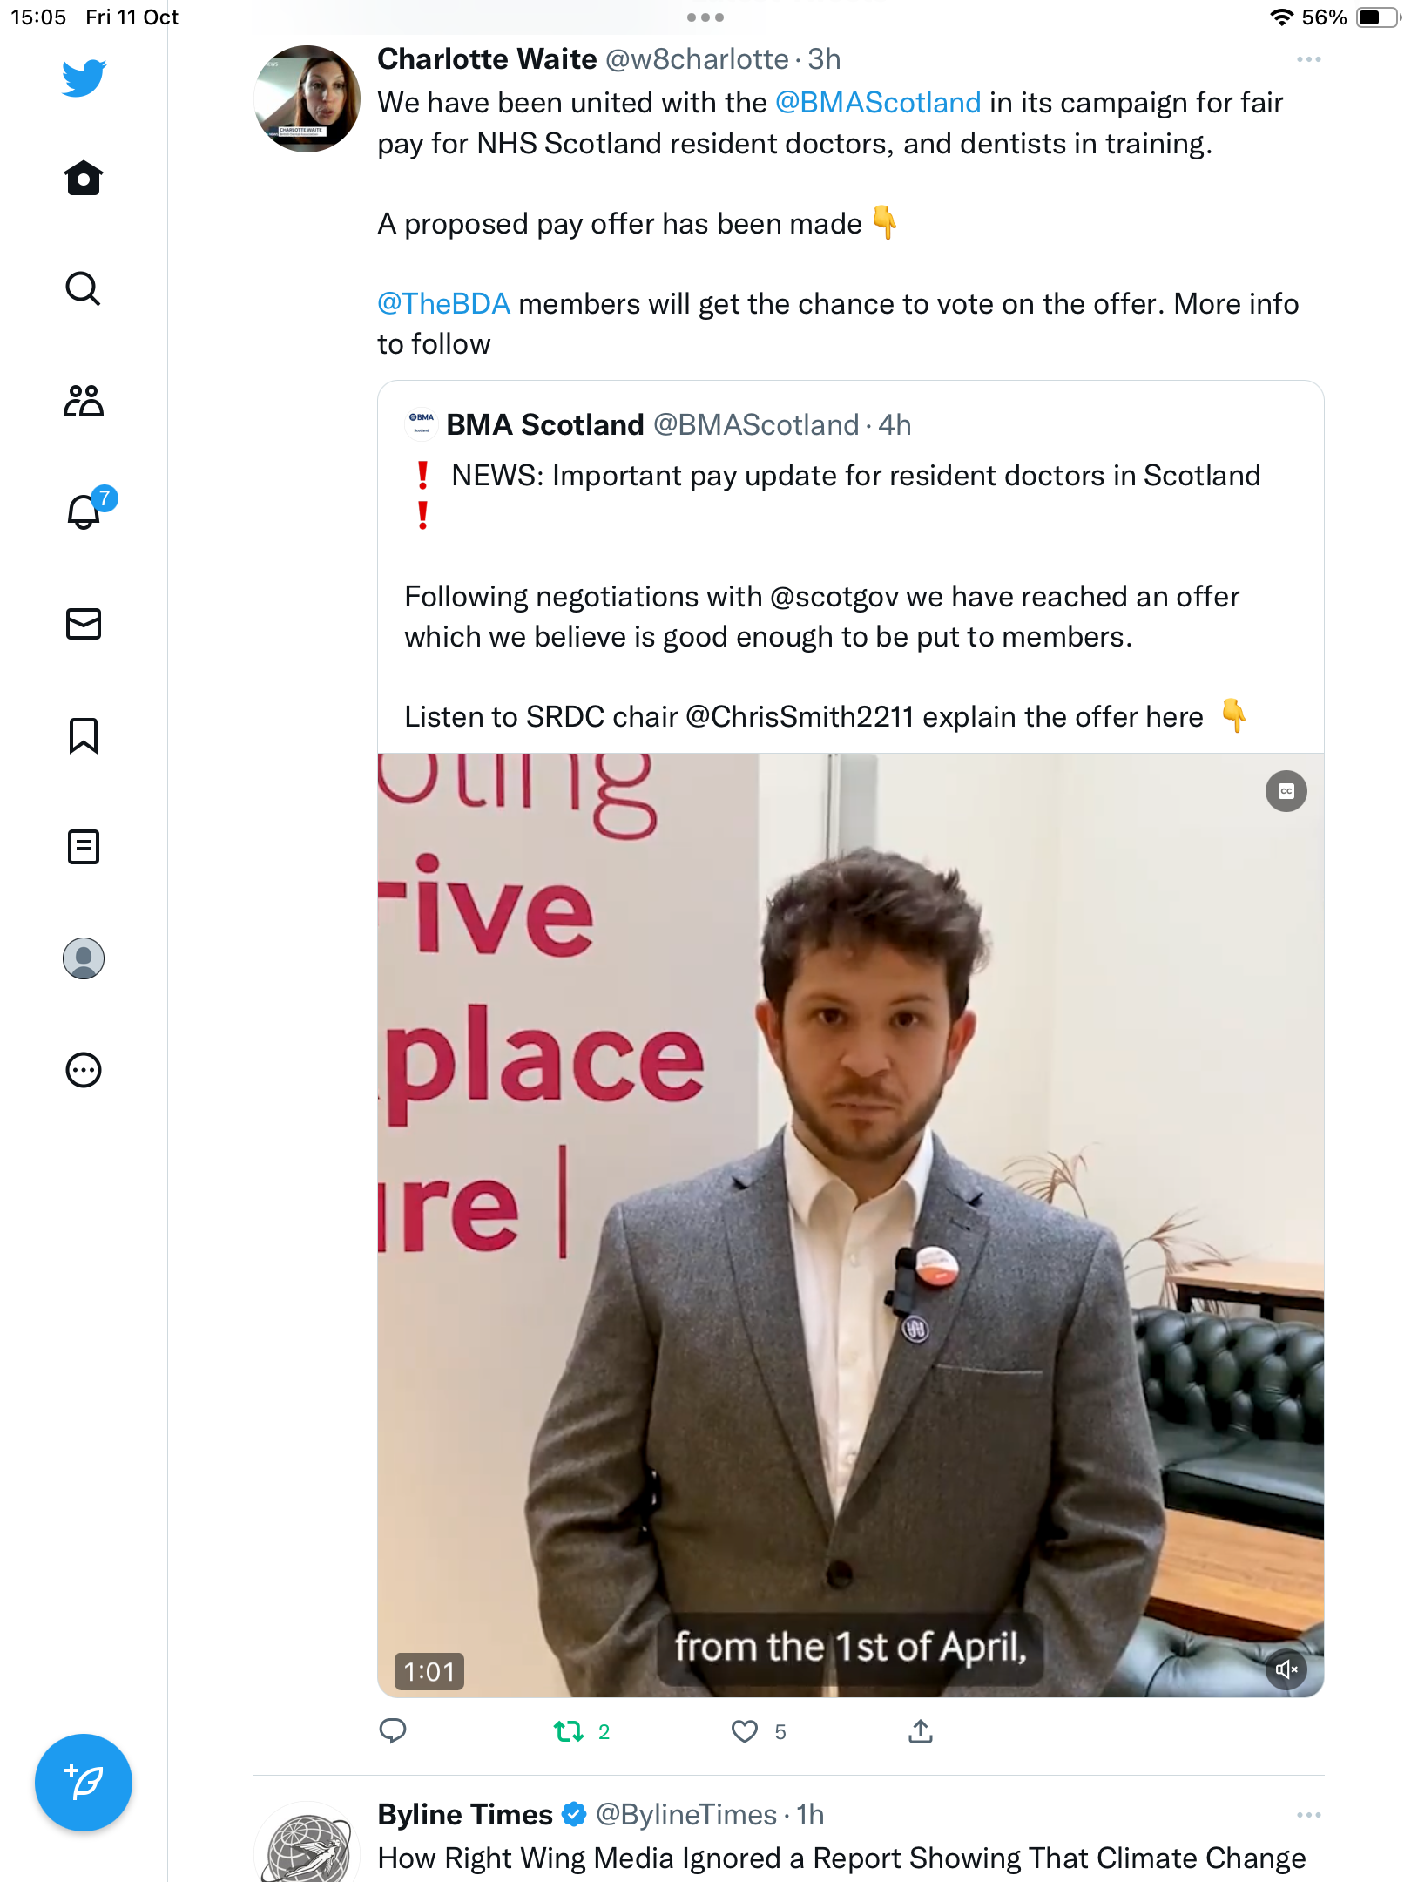This screenshot has height=1882, width=1411.
Task: Open the Profile avatar icon
Action: [84, 958]
